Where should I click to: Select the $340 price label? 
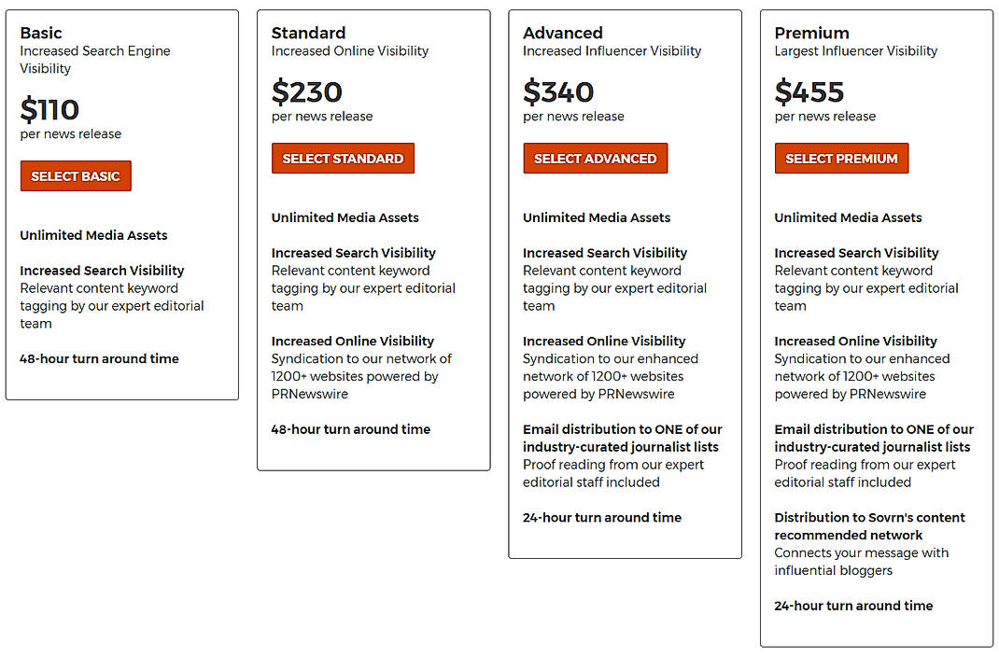pyautogui.click(x=557, y=92)
